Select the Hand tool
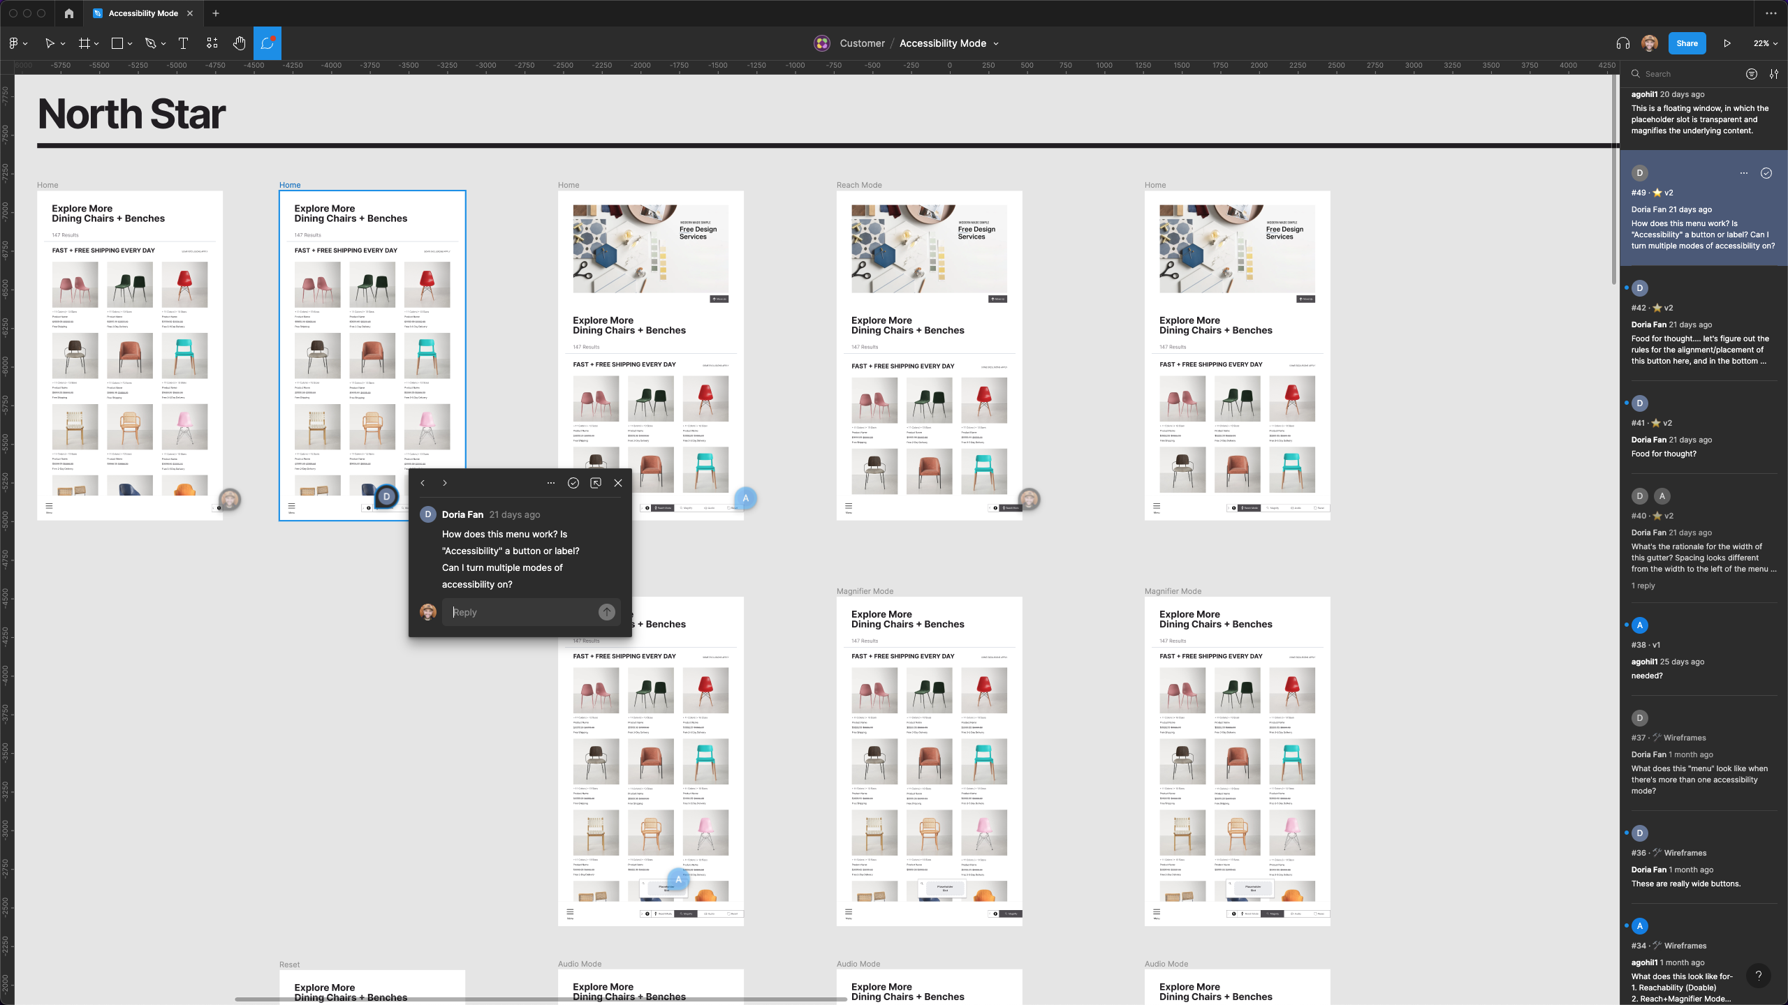 coord(240,43)
